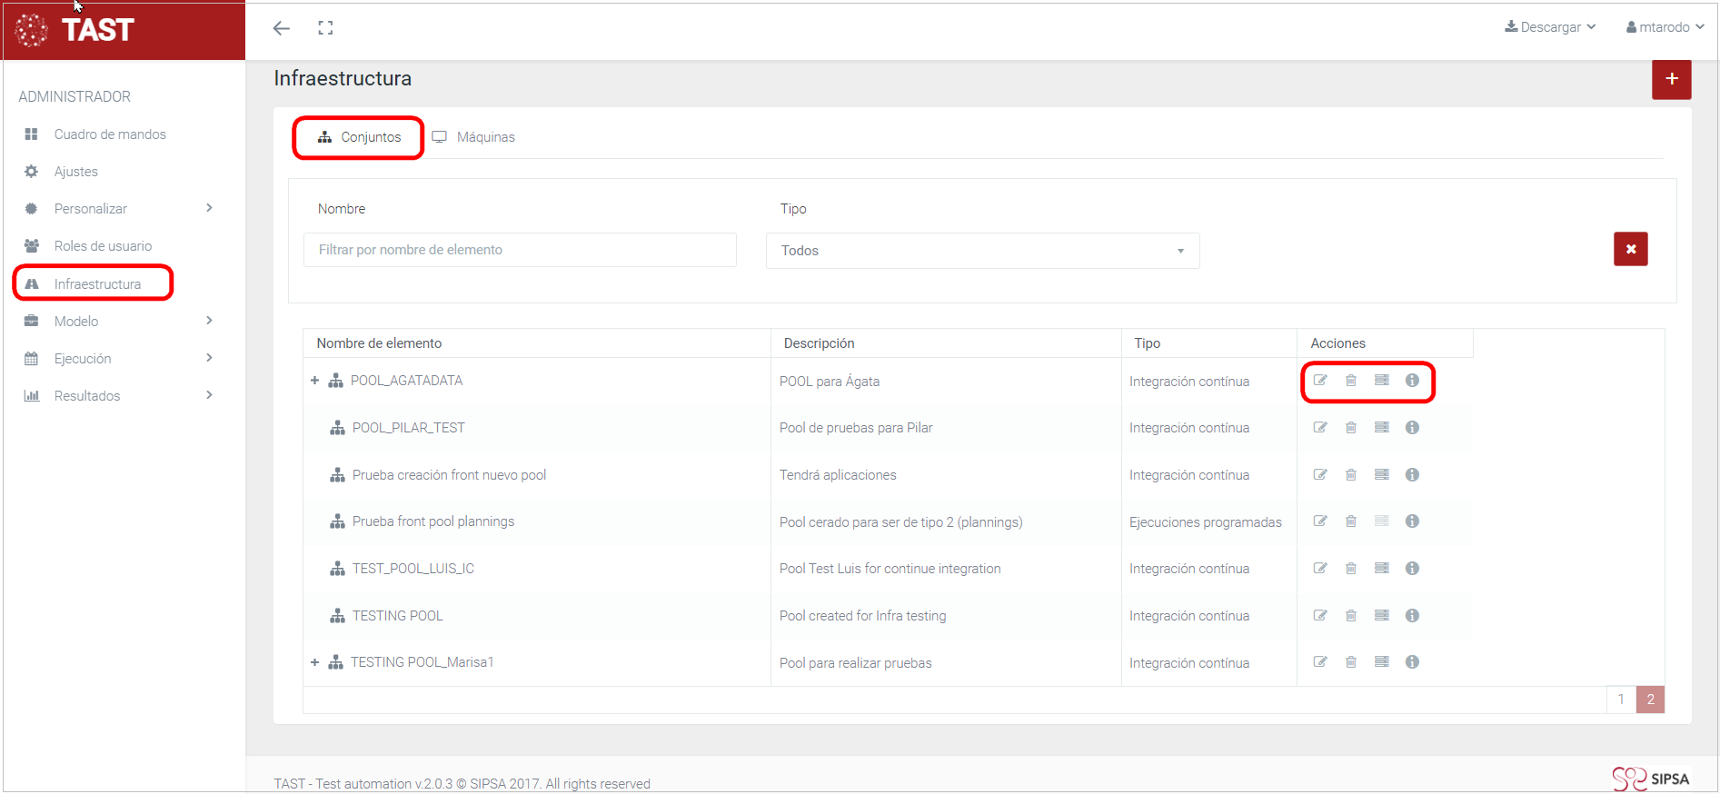Delete the POOL_PILAR_TEST pool via trash icon
Screen dimensions: 1720x794
(1351, 428)
